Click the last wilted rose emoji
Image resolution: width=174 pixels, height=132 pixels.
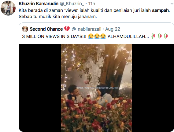[x=166, y=36]
